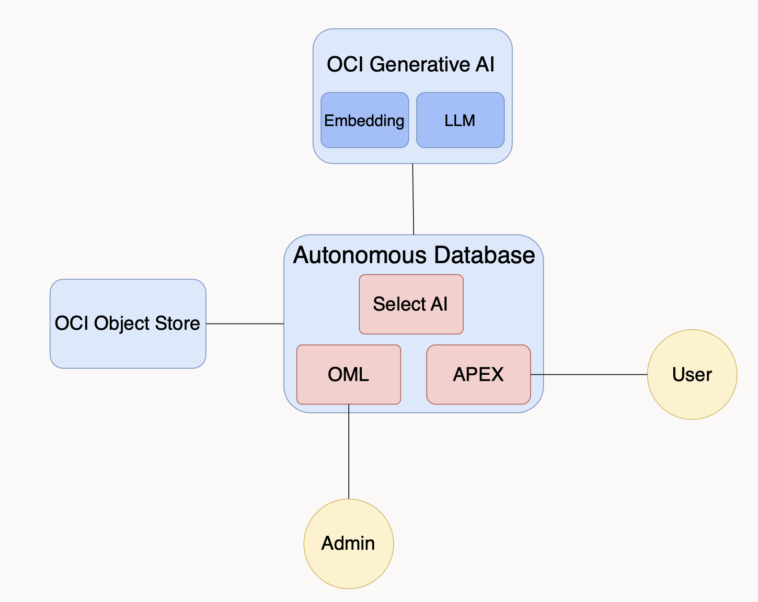Select the Embedding box
758x602 pixels.
tap(364, 120)
